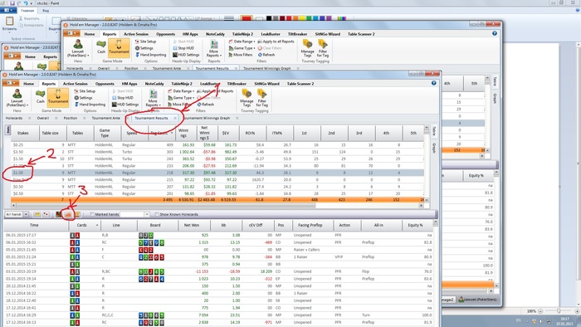
Task: Switch to Paint's Вид ribbon tab
Action: [46, 10]
